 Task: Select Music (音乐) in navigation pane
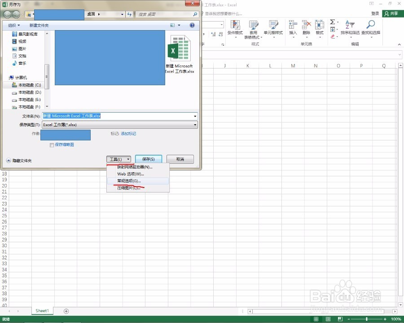click(19, 63)
